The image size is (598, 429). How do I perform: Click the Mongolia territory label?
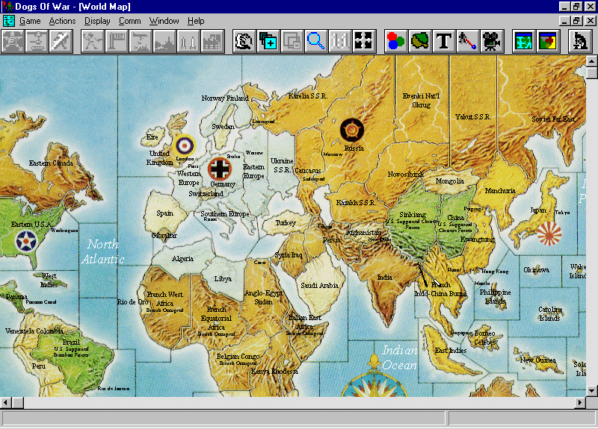point(450,181)
